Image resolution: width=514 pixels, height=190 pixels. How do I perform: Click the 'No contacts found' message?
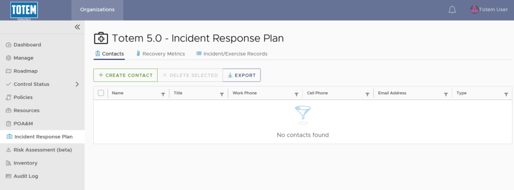303,135
